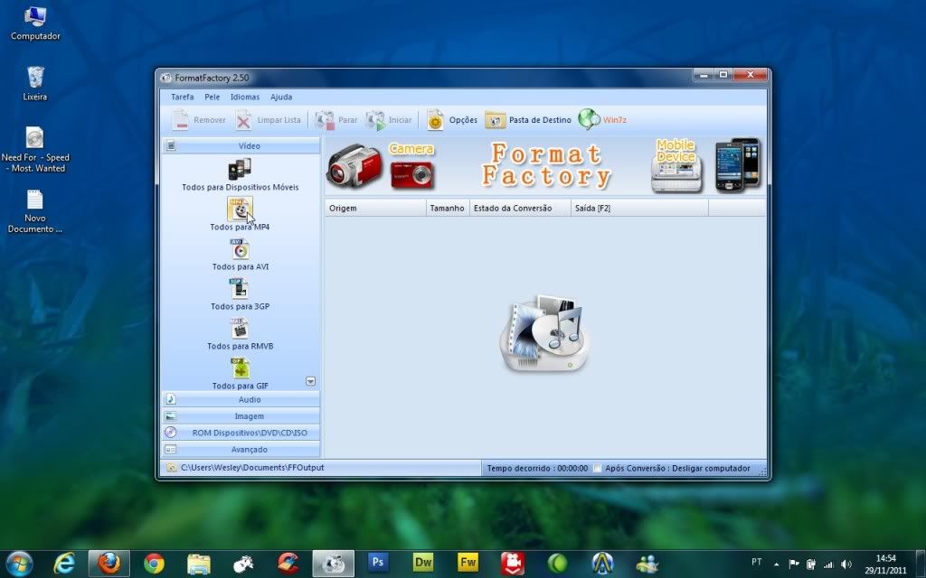Open Photoshop from the taskbar
Screen dimensions: 926x578
378,564
